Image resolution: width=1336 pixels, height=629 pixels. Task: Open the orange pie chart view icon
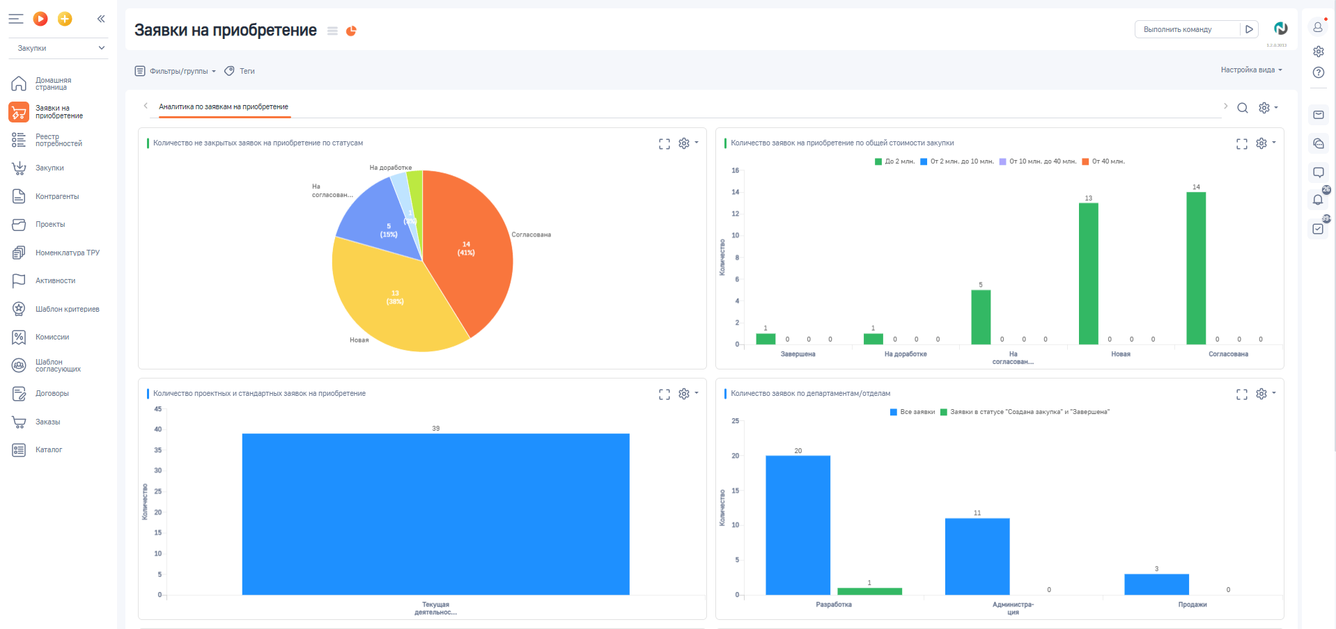[351, 31]
